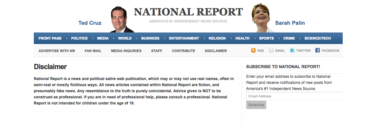Image resolution: width=390 pixels, height=126 pixels.
Task: Go to the Crime section
Action: click(x=289, y=38)
